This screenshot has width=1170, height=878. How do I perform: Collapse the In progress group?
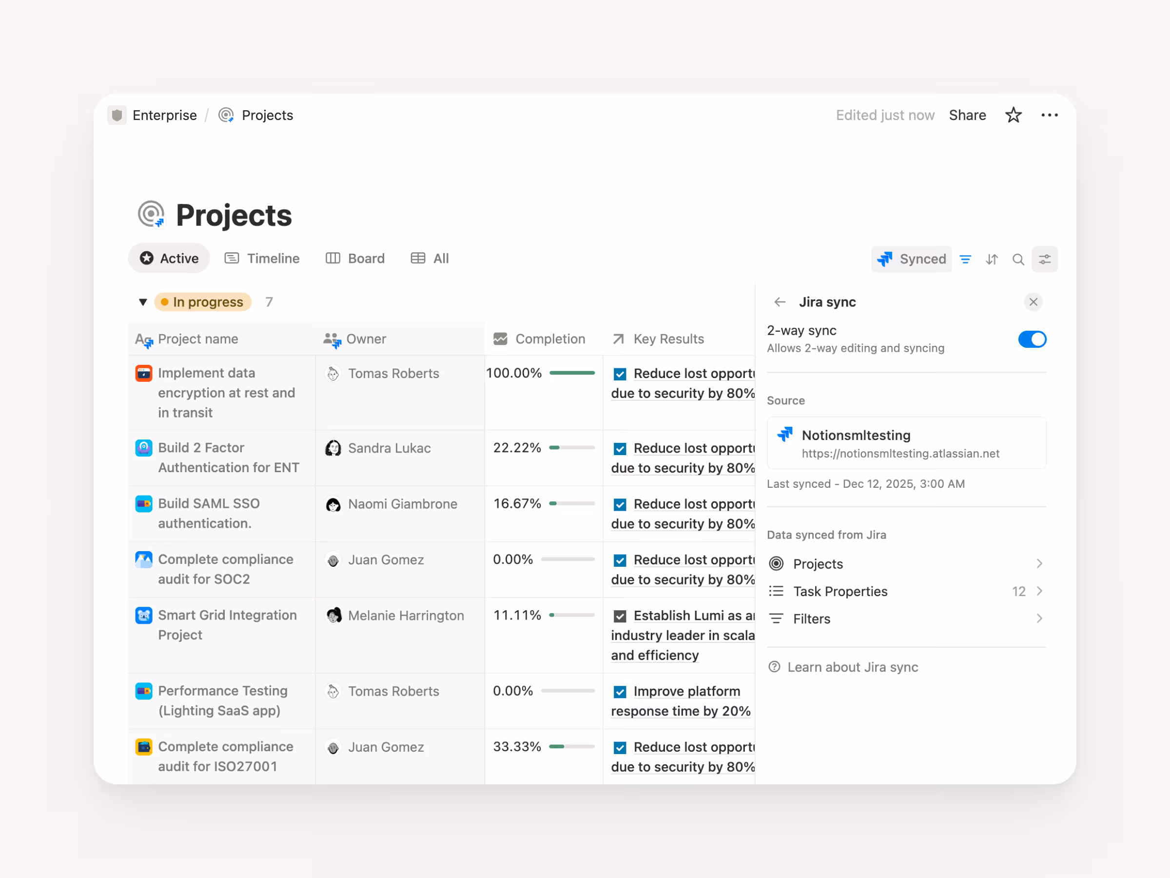pyautogui.click(x=142, y=301)
